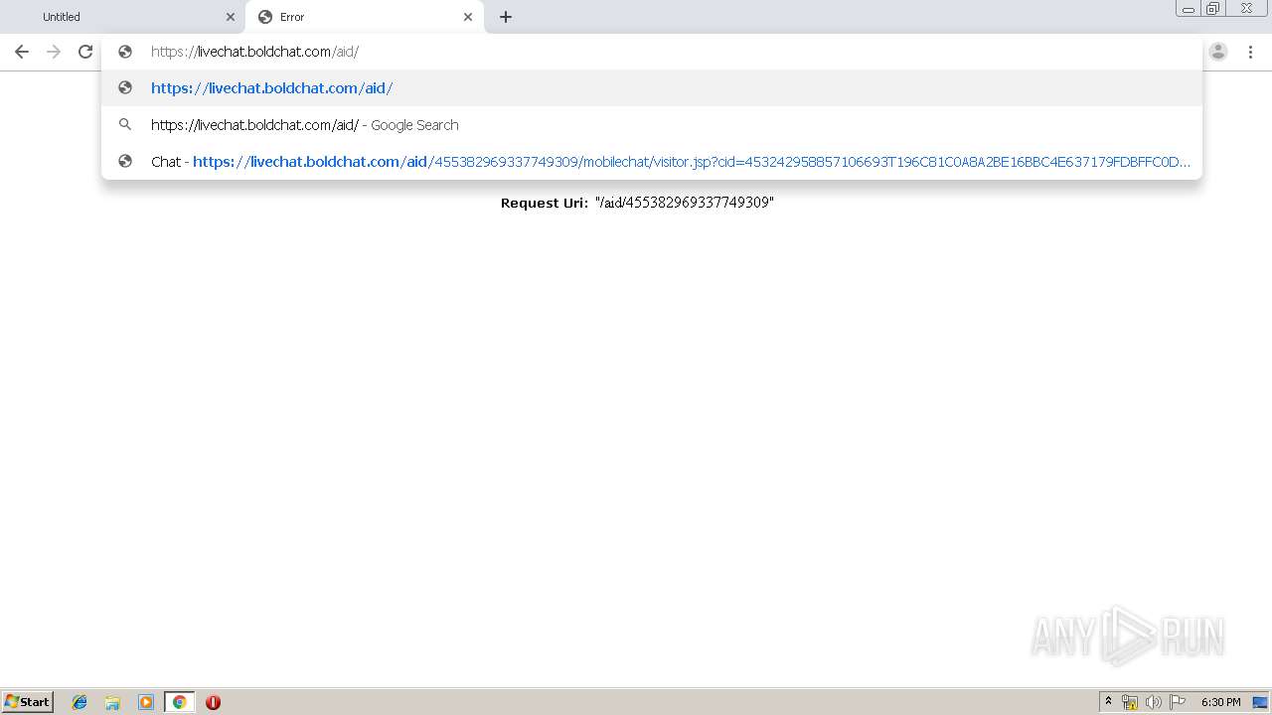Click the 6:30 PM clock

click(x=1220, y=702)
